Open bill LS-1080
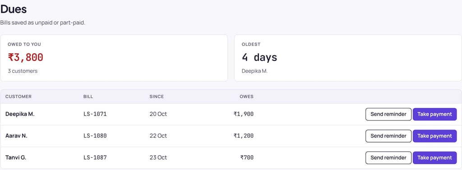The height and width of the screenshot is (170, 462). 95,136
